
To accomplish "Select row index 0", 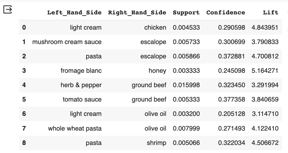I will coord(24,28).
